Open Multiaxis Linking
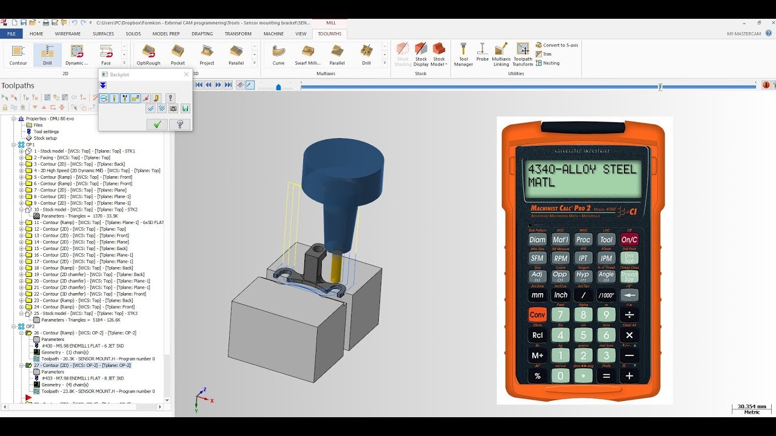 501,54
